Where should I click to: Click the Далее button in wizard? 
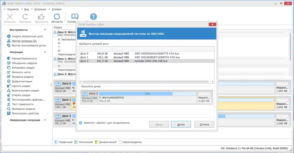(x=181, y=124)
